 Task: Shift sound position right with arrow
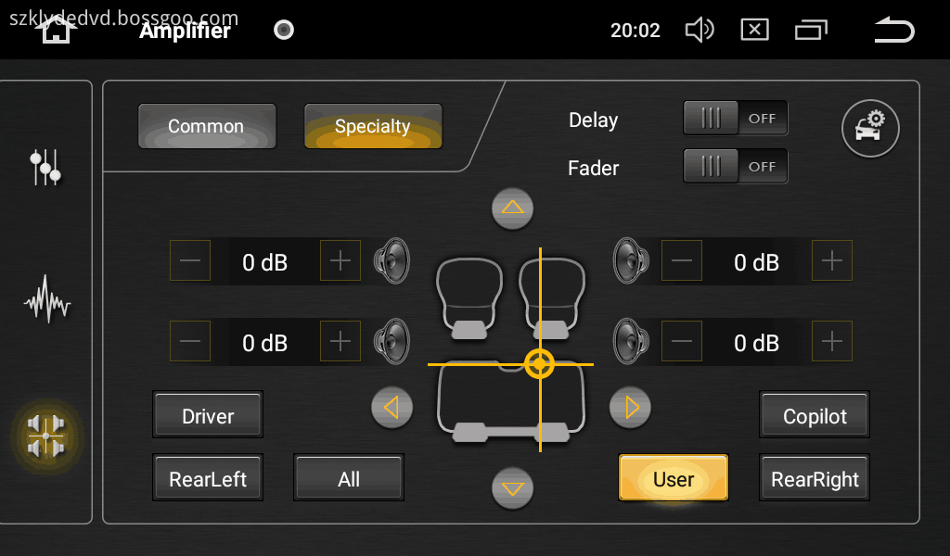(630, 407)
